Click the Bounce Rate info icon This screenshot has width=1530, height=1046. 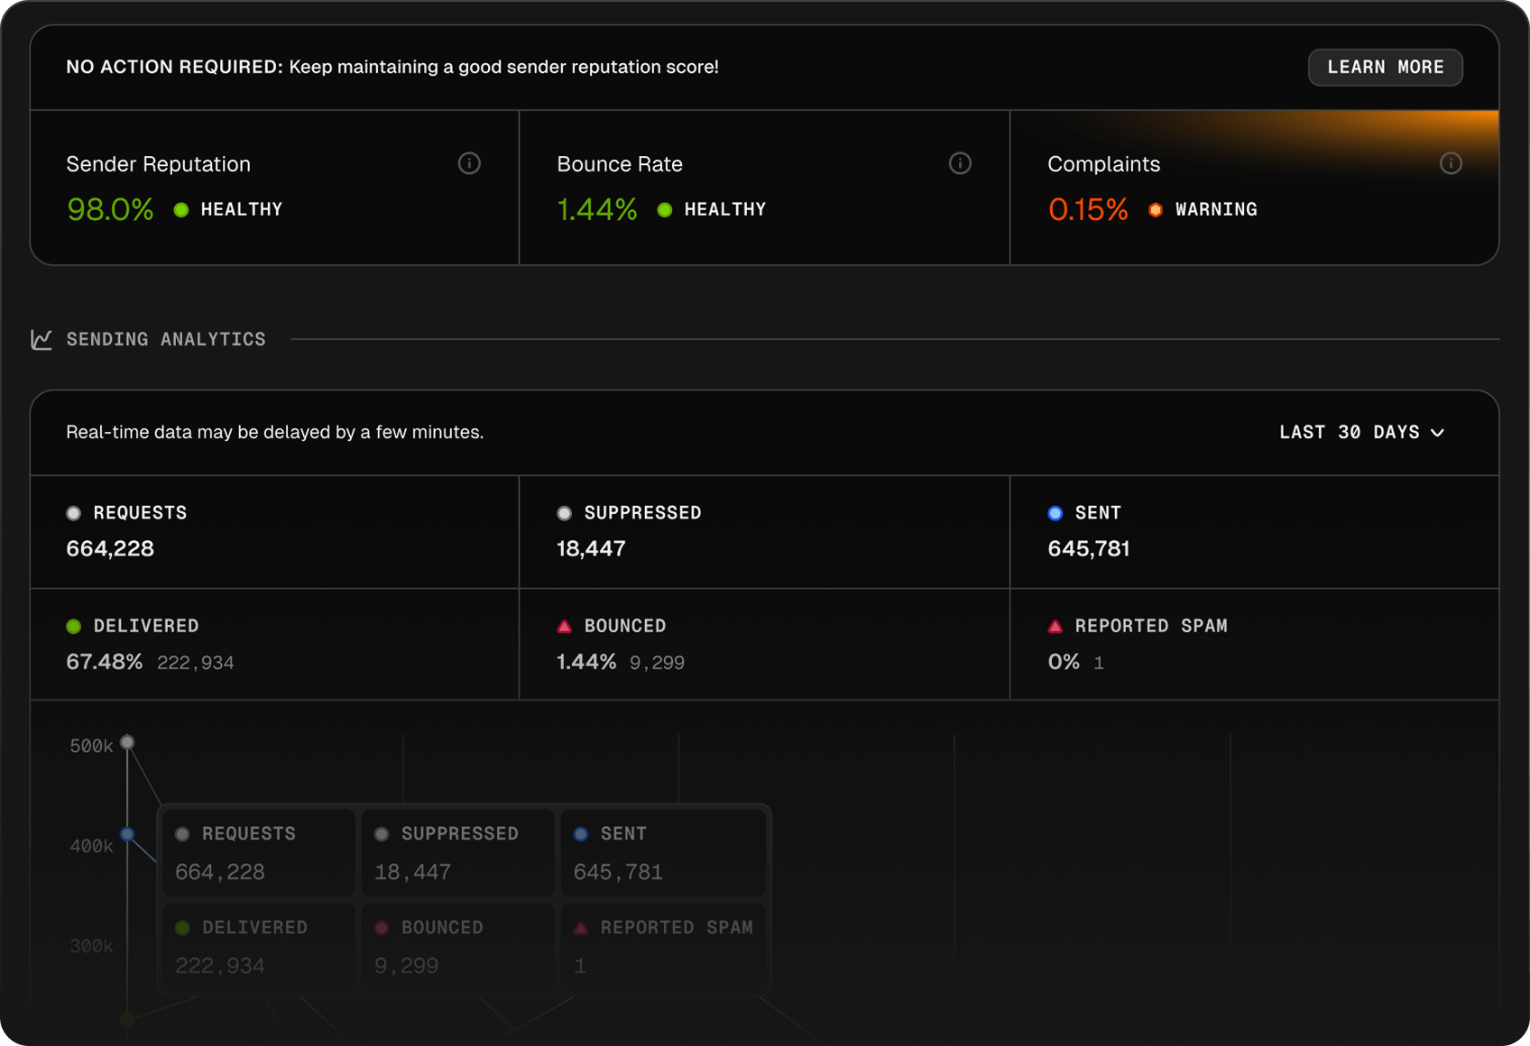pyautogui.click(x=960, y=163)
